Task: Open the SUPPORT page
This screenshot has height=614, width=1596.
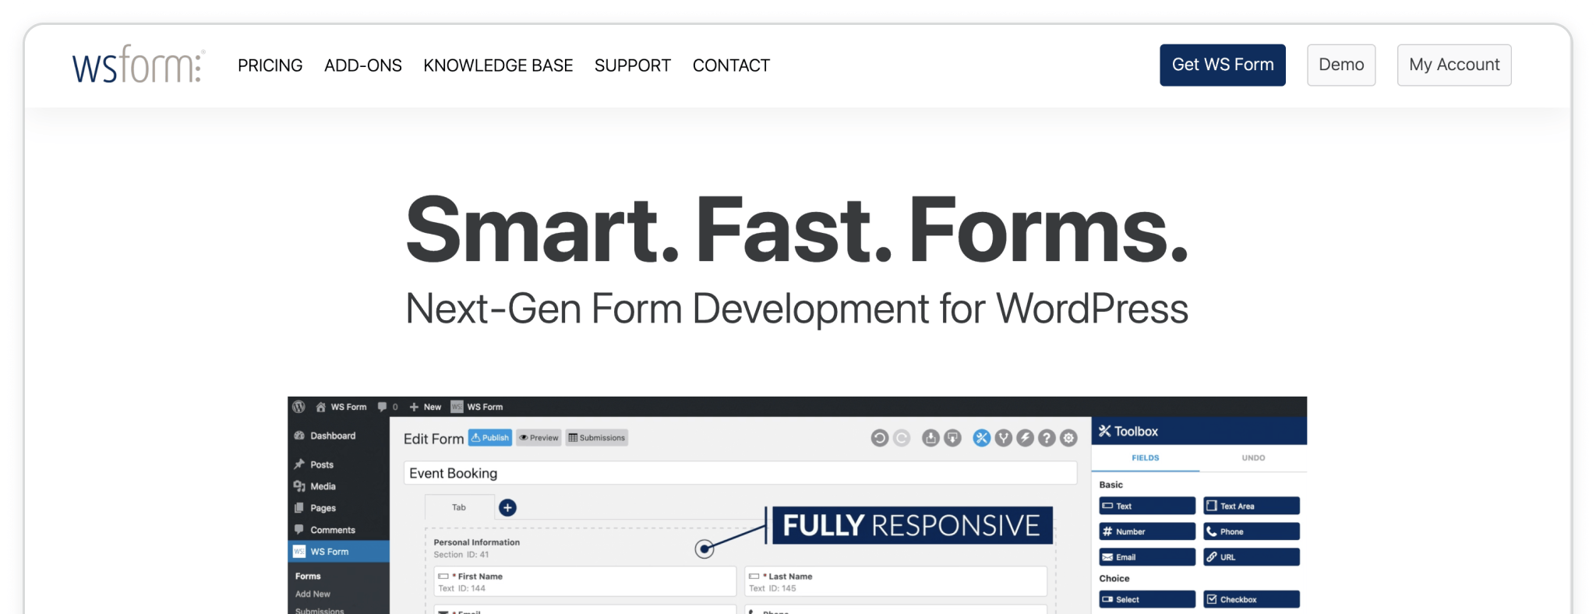Action: click(x=632, y=65)
